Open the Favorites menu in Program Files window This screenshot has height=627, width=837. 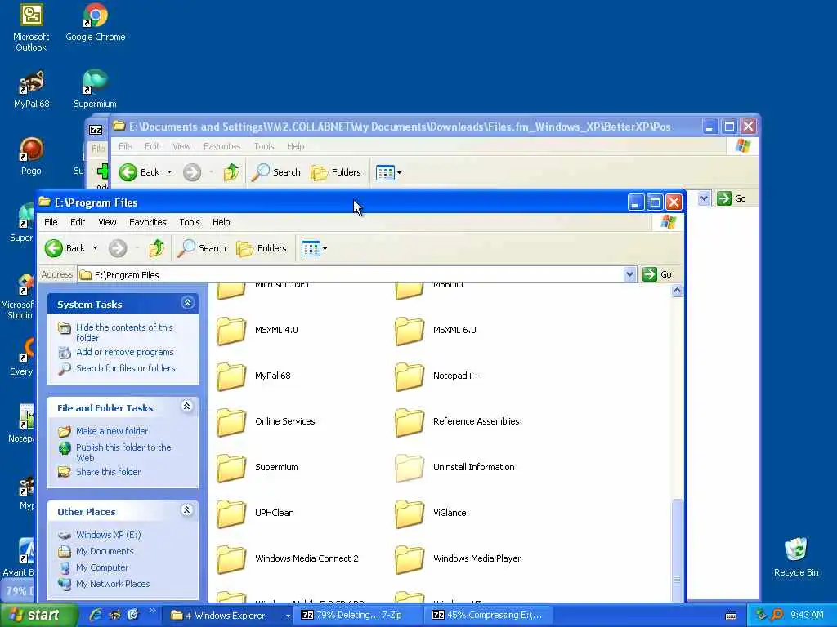[148, 222]
